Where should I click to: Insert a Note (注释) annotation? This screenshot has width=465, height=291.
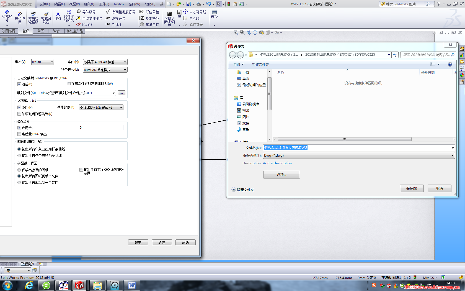(58, 16)
